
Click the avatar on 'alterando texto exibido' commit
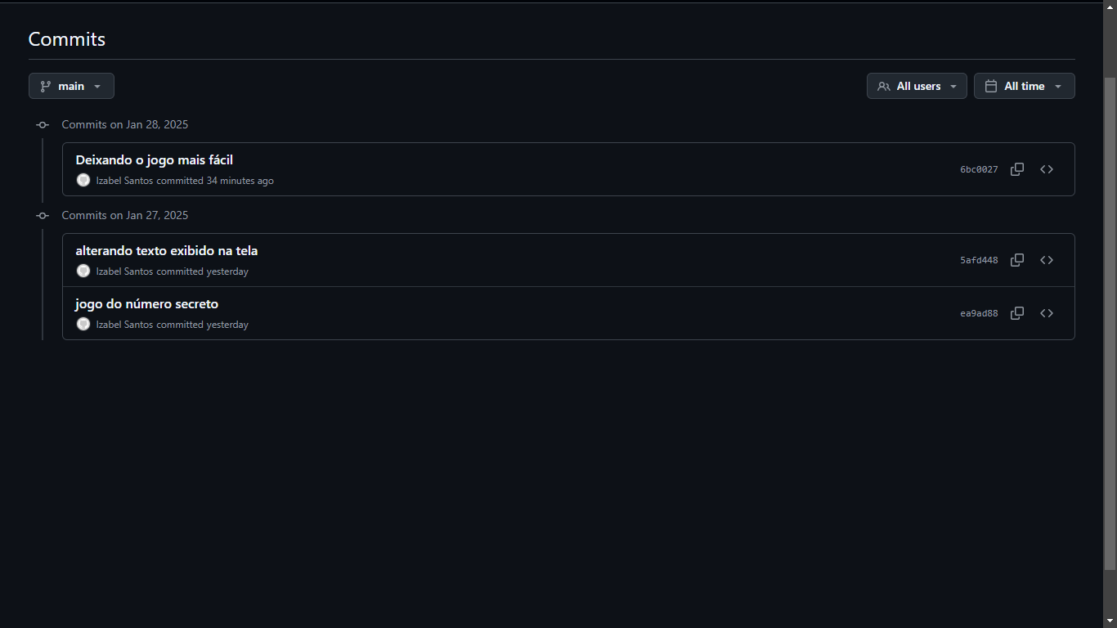tap(83, 271)
